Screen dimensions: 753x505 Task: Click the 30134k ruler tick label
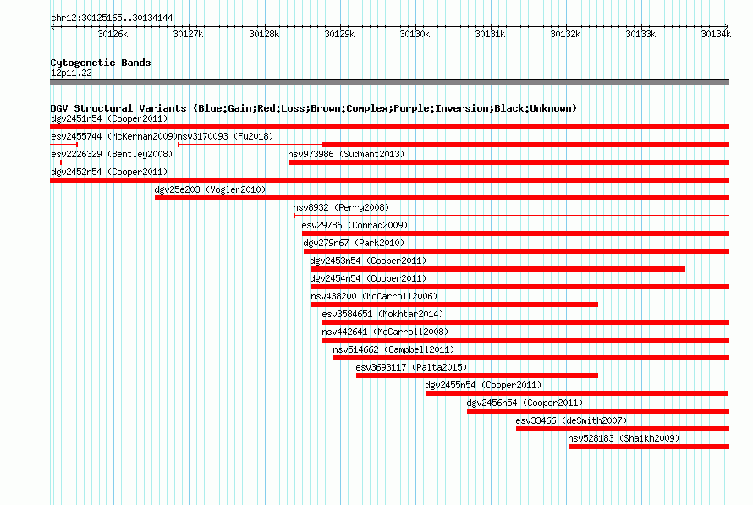(716, 34)
